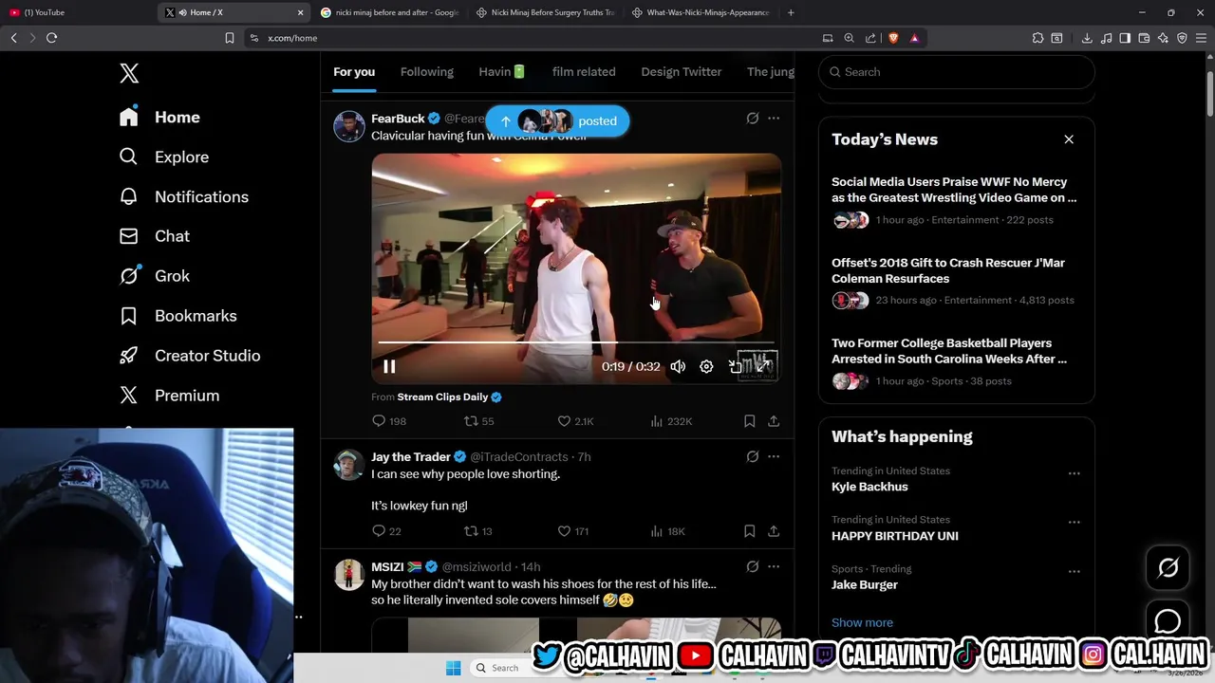Open FearBuck profile avatar

[x=349, y=126]
